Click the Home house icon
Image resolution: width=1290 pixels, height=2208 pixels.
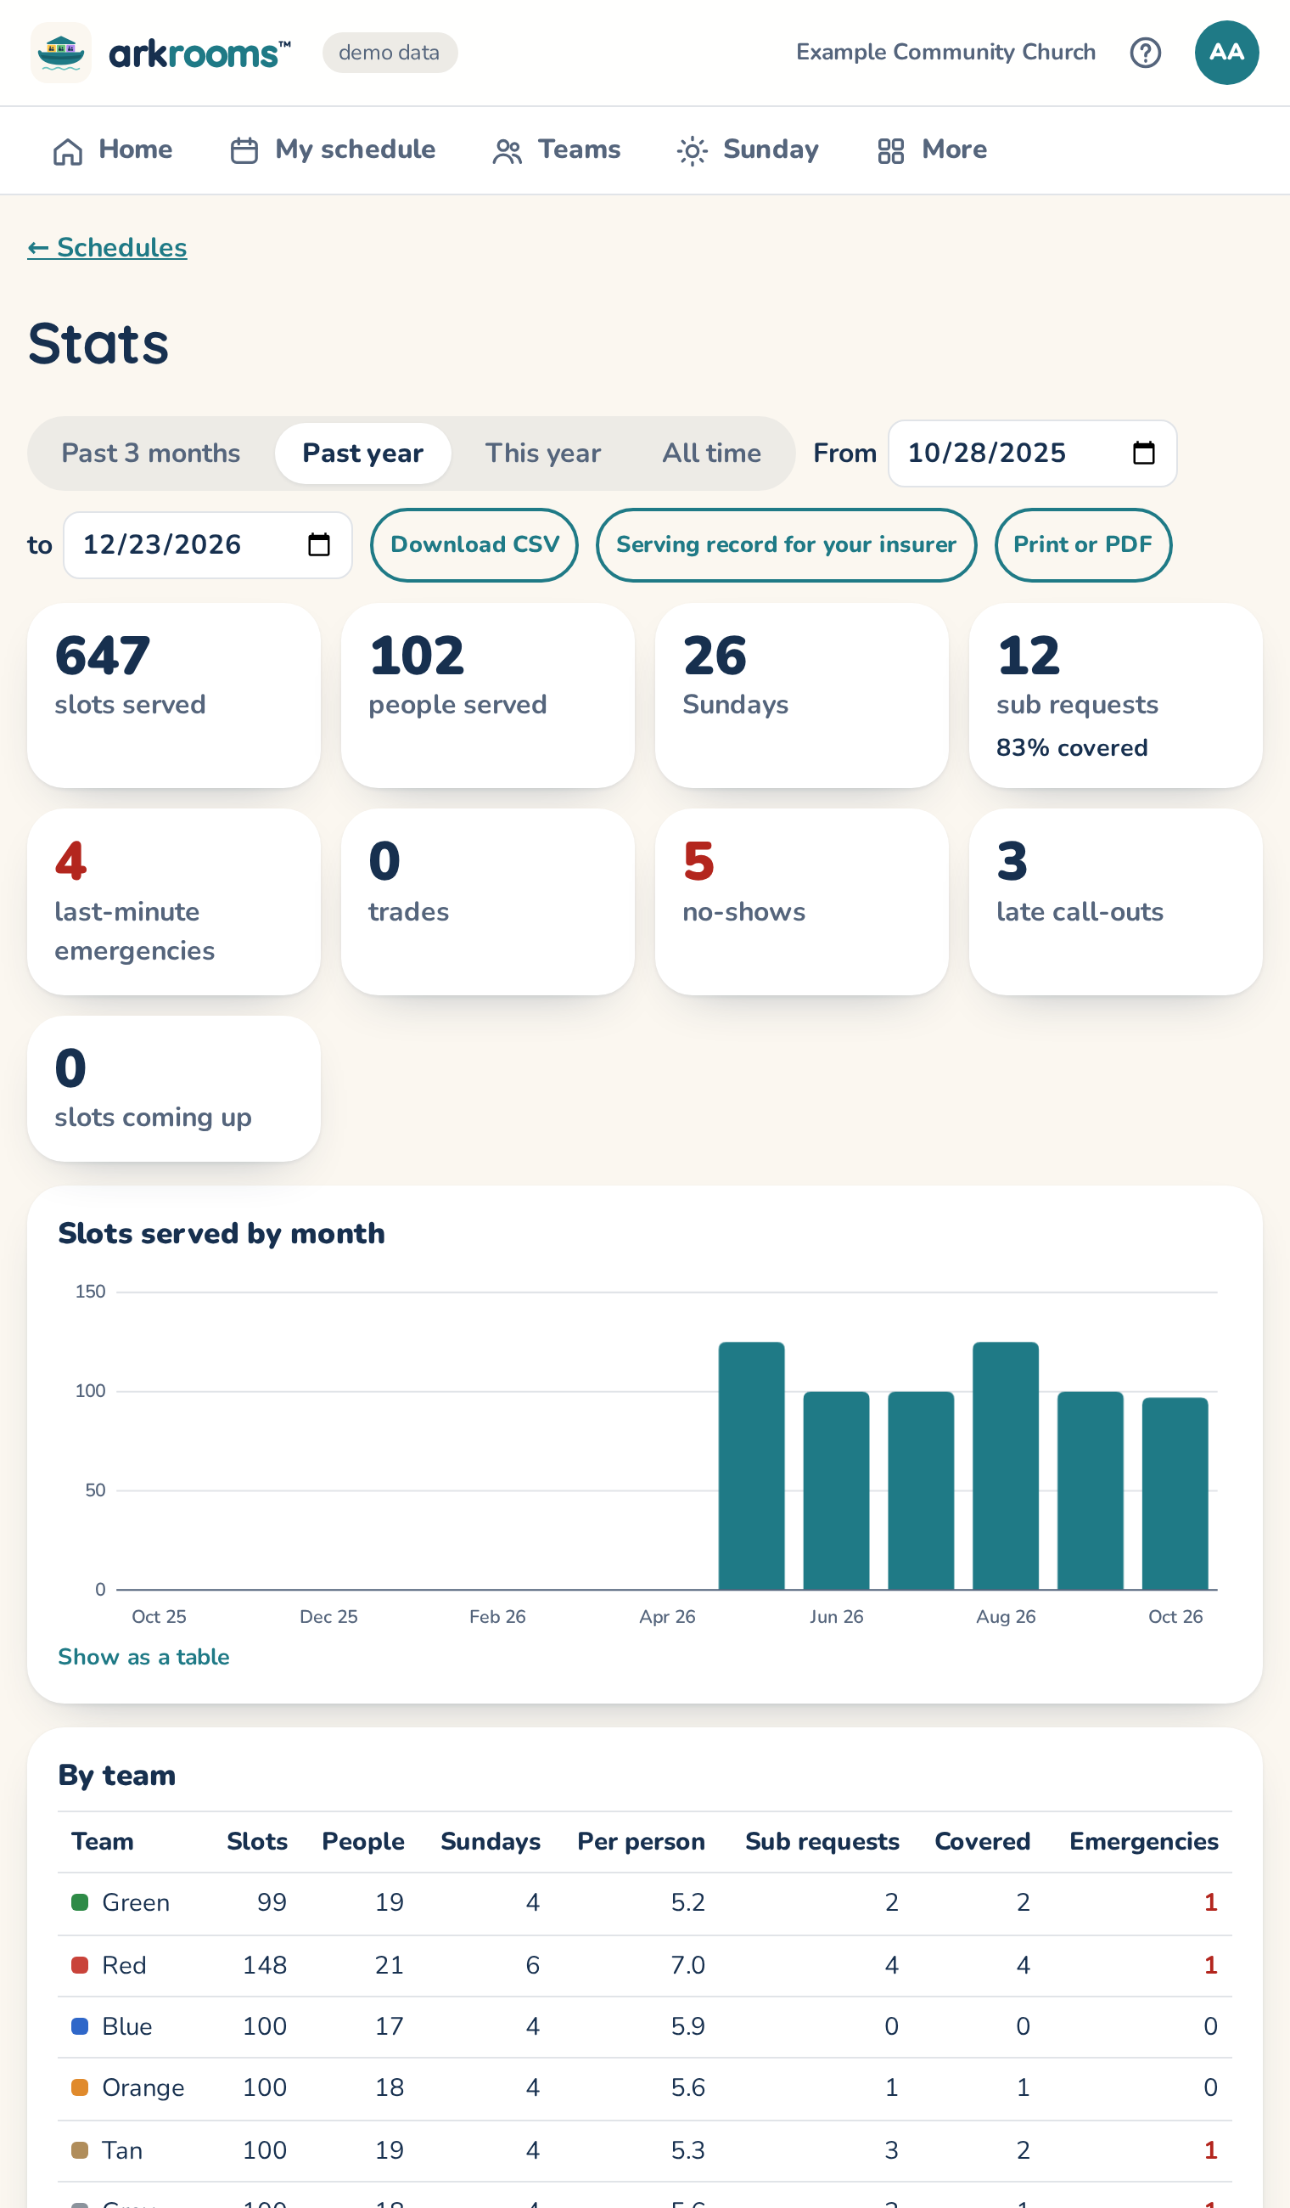coord(67,151)
